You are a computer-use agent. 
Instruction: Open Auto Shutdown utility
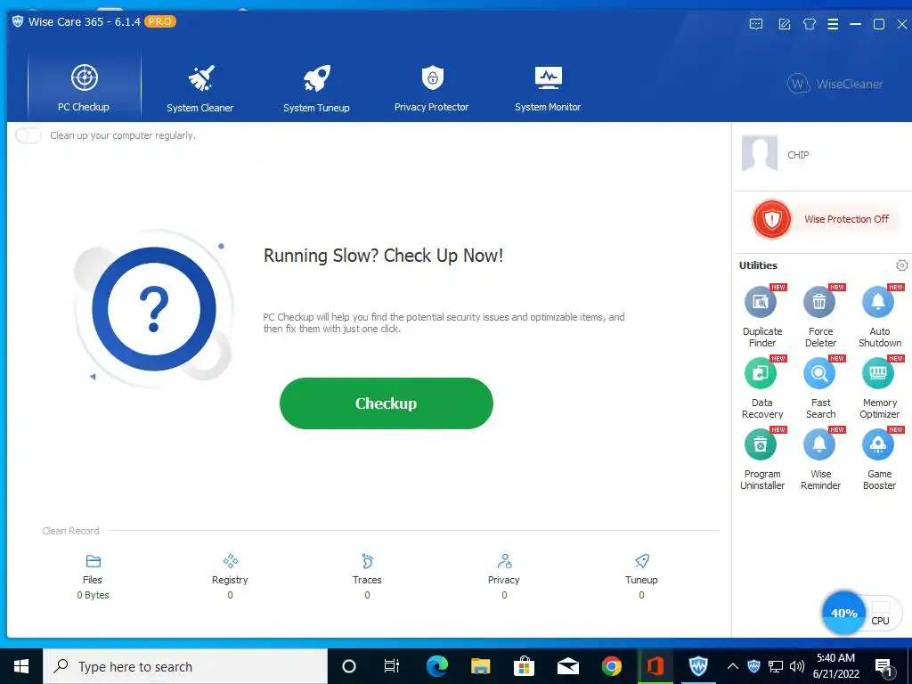pos(879,316)
